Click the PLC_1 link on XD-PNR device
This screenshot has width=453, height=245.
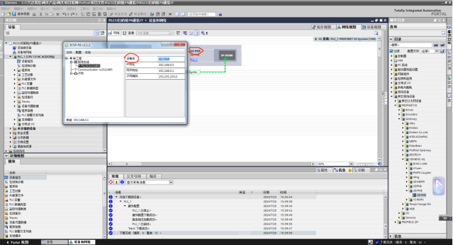194,59
